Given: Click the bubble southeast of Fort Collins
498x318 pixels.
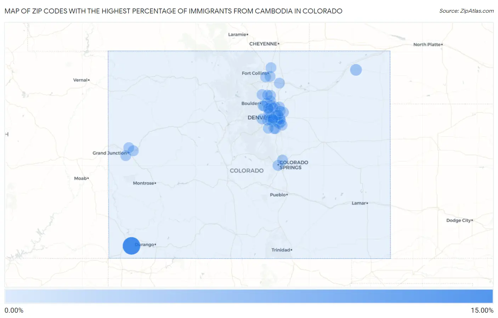Looking at the screenshot, I should (279, 83).
